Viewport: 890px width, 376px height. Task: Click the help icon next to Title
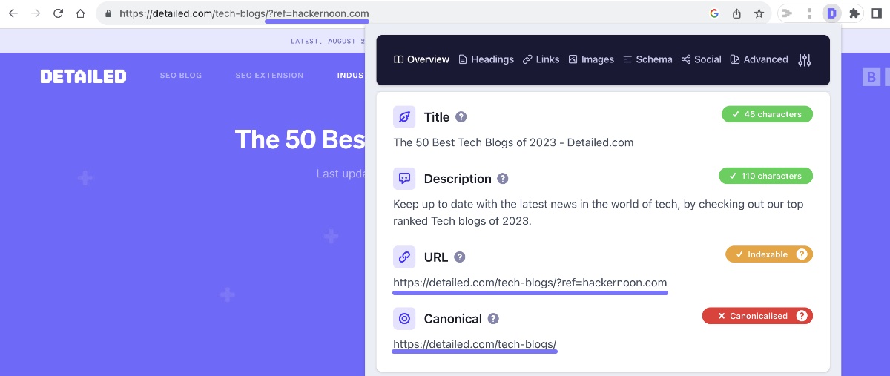pyautogui.click(x=461, y=117)
